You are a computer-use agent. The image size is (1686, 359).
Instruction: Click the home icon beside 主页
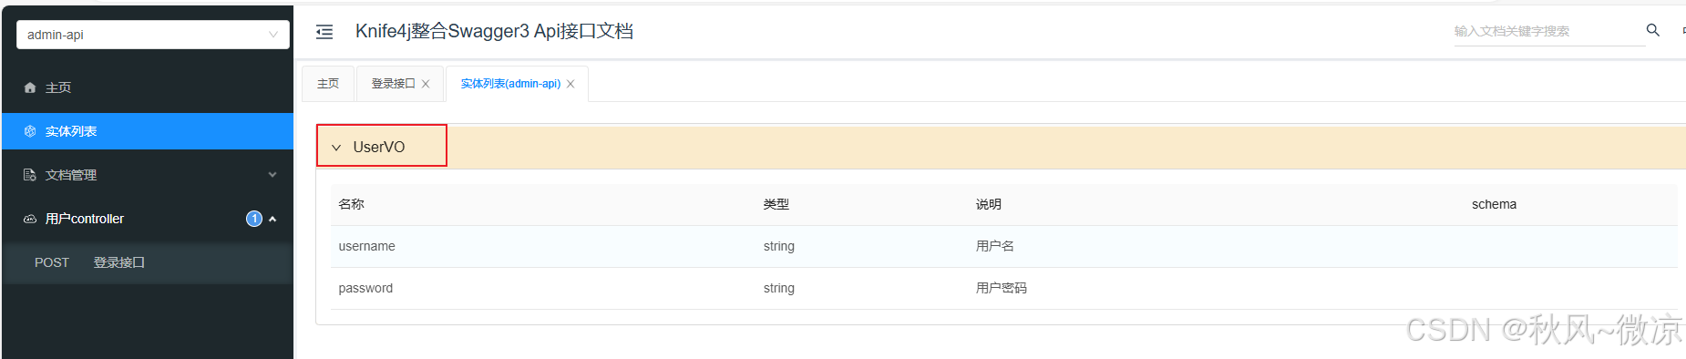click(30, 87)
